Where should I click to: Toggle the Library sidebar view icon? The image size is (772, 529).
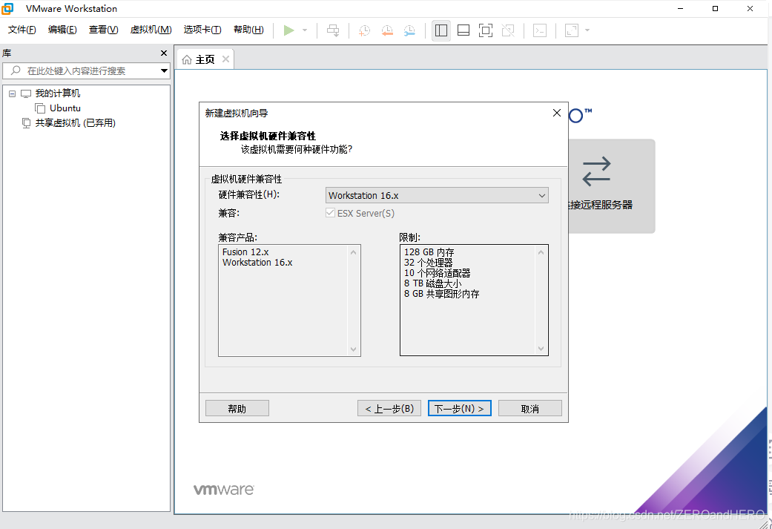pos(441,30)
